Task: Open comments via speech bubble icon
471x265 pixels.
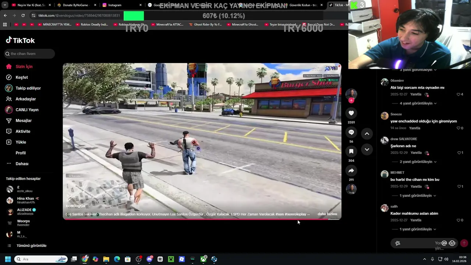Action: [x=351, y=132]
